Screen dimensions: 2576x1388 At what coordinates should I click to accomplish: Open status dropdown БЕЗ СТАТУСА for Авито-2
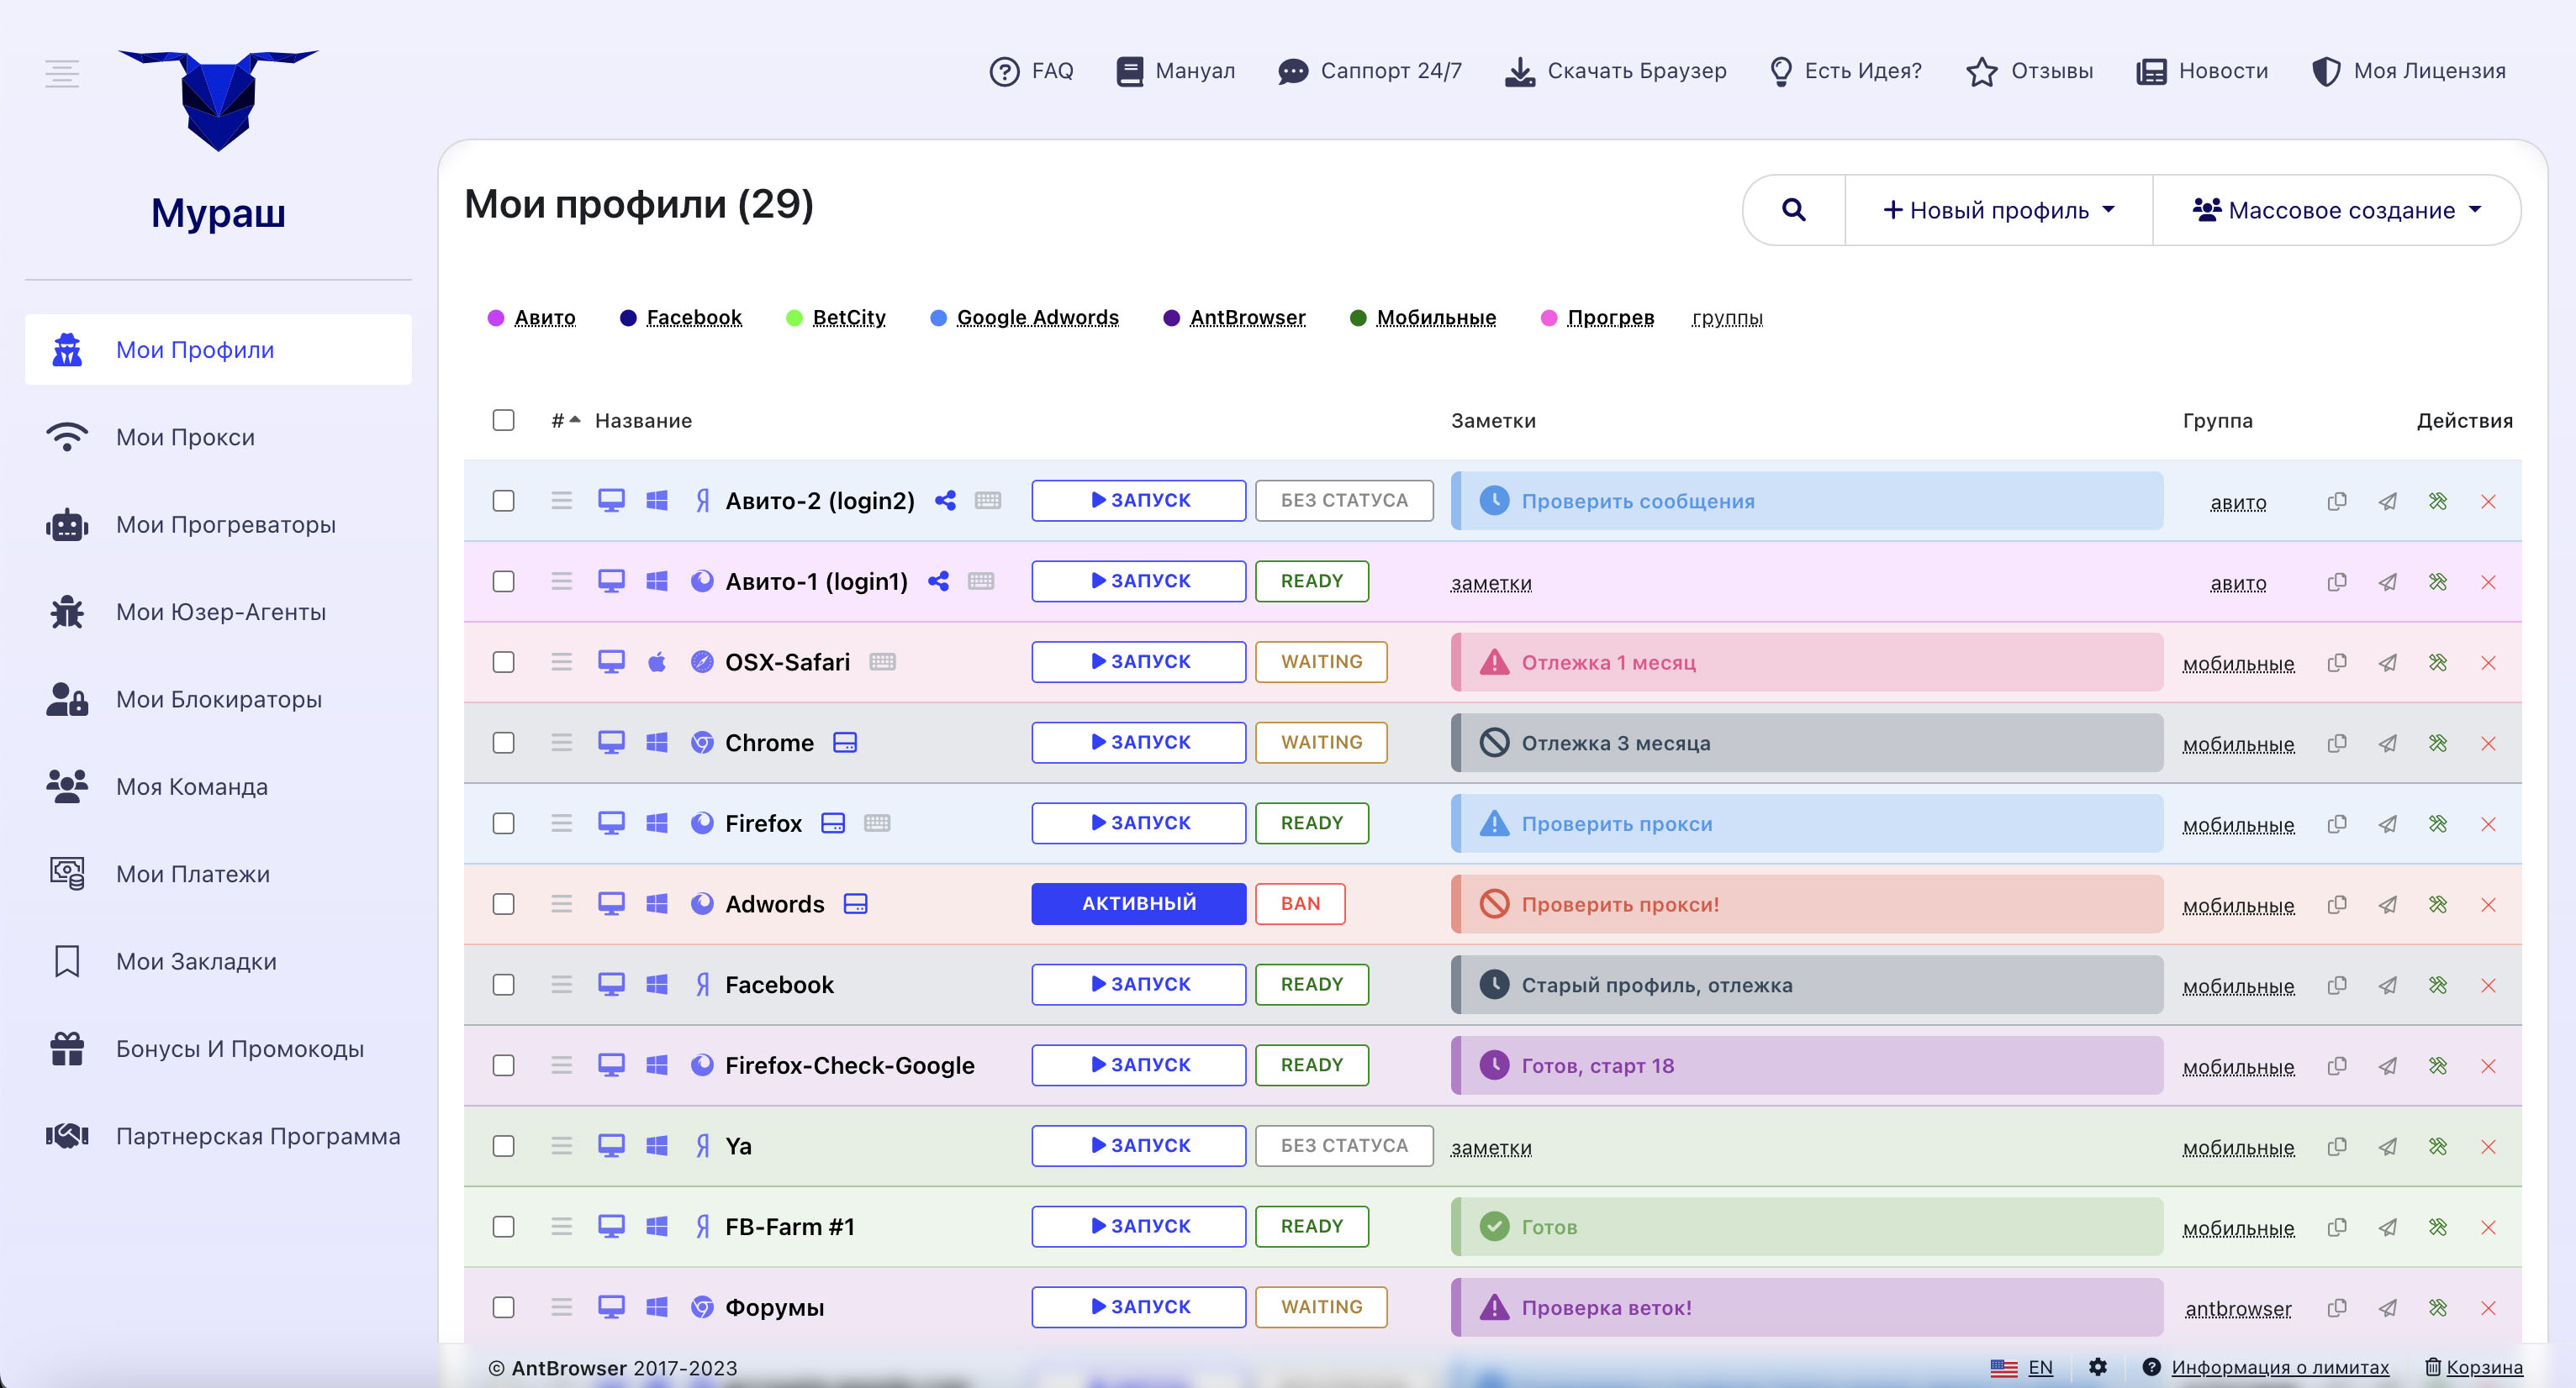pyautogui.click(x=1344, y=501)
